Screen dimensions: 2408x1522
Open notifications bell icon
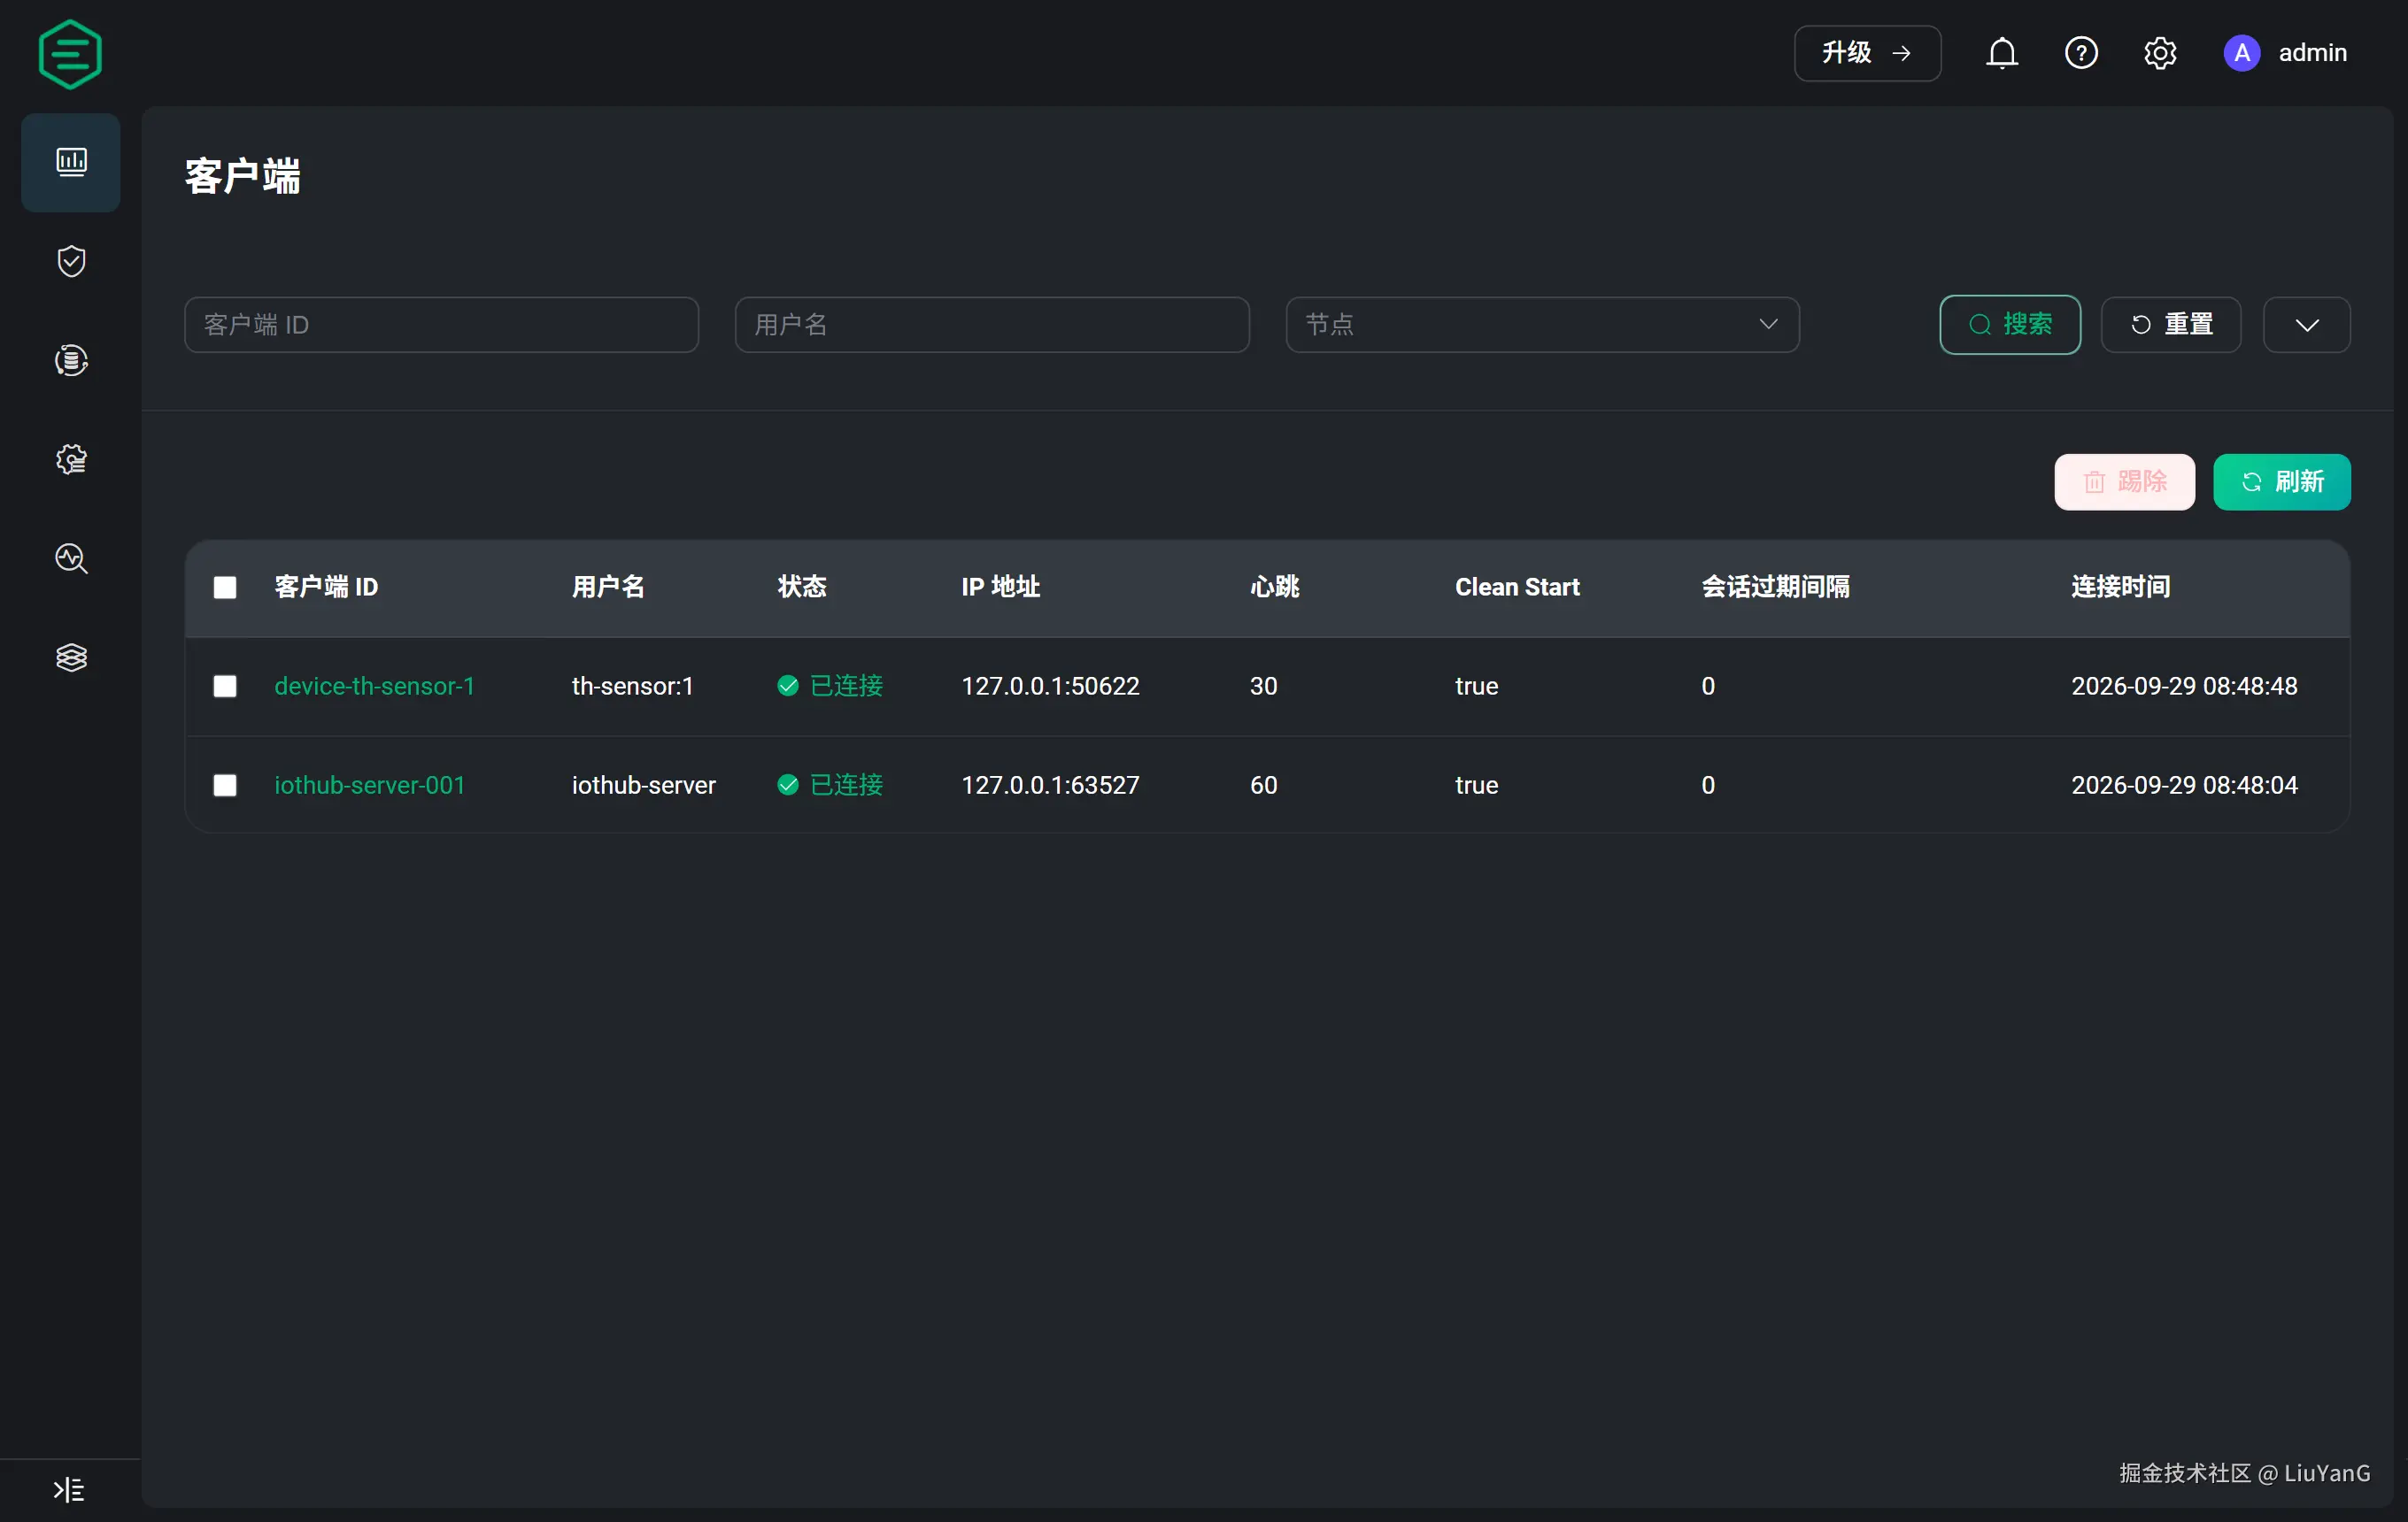(2002, 53)
